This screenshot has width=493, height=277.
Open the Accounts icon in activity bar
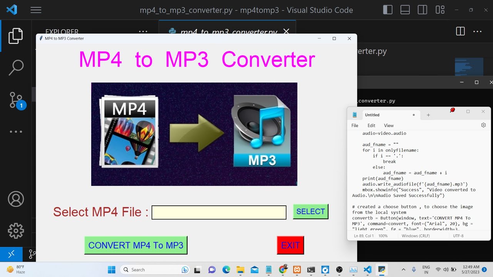[x=16, y=199]
